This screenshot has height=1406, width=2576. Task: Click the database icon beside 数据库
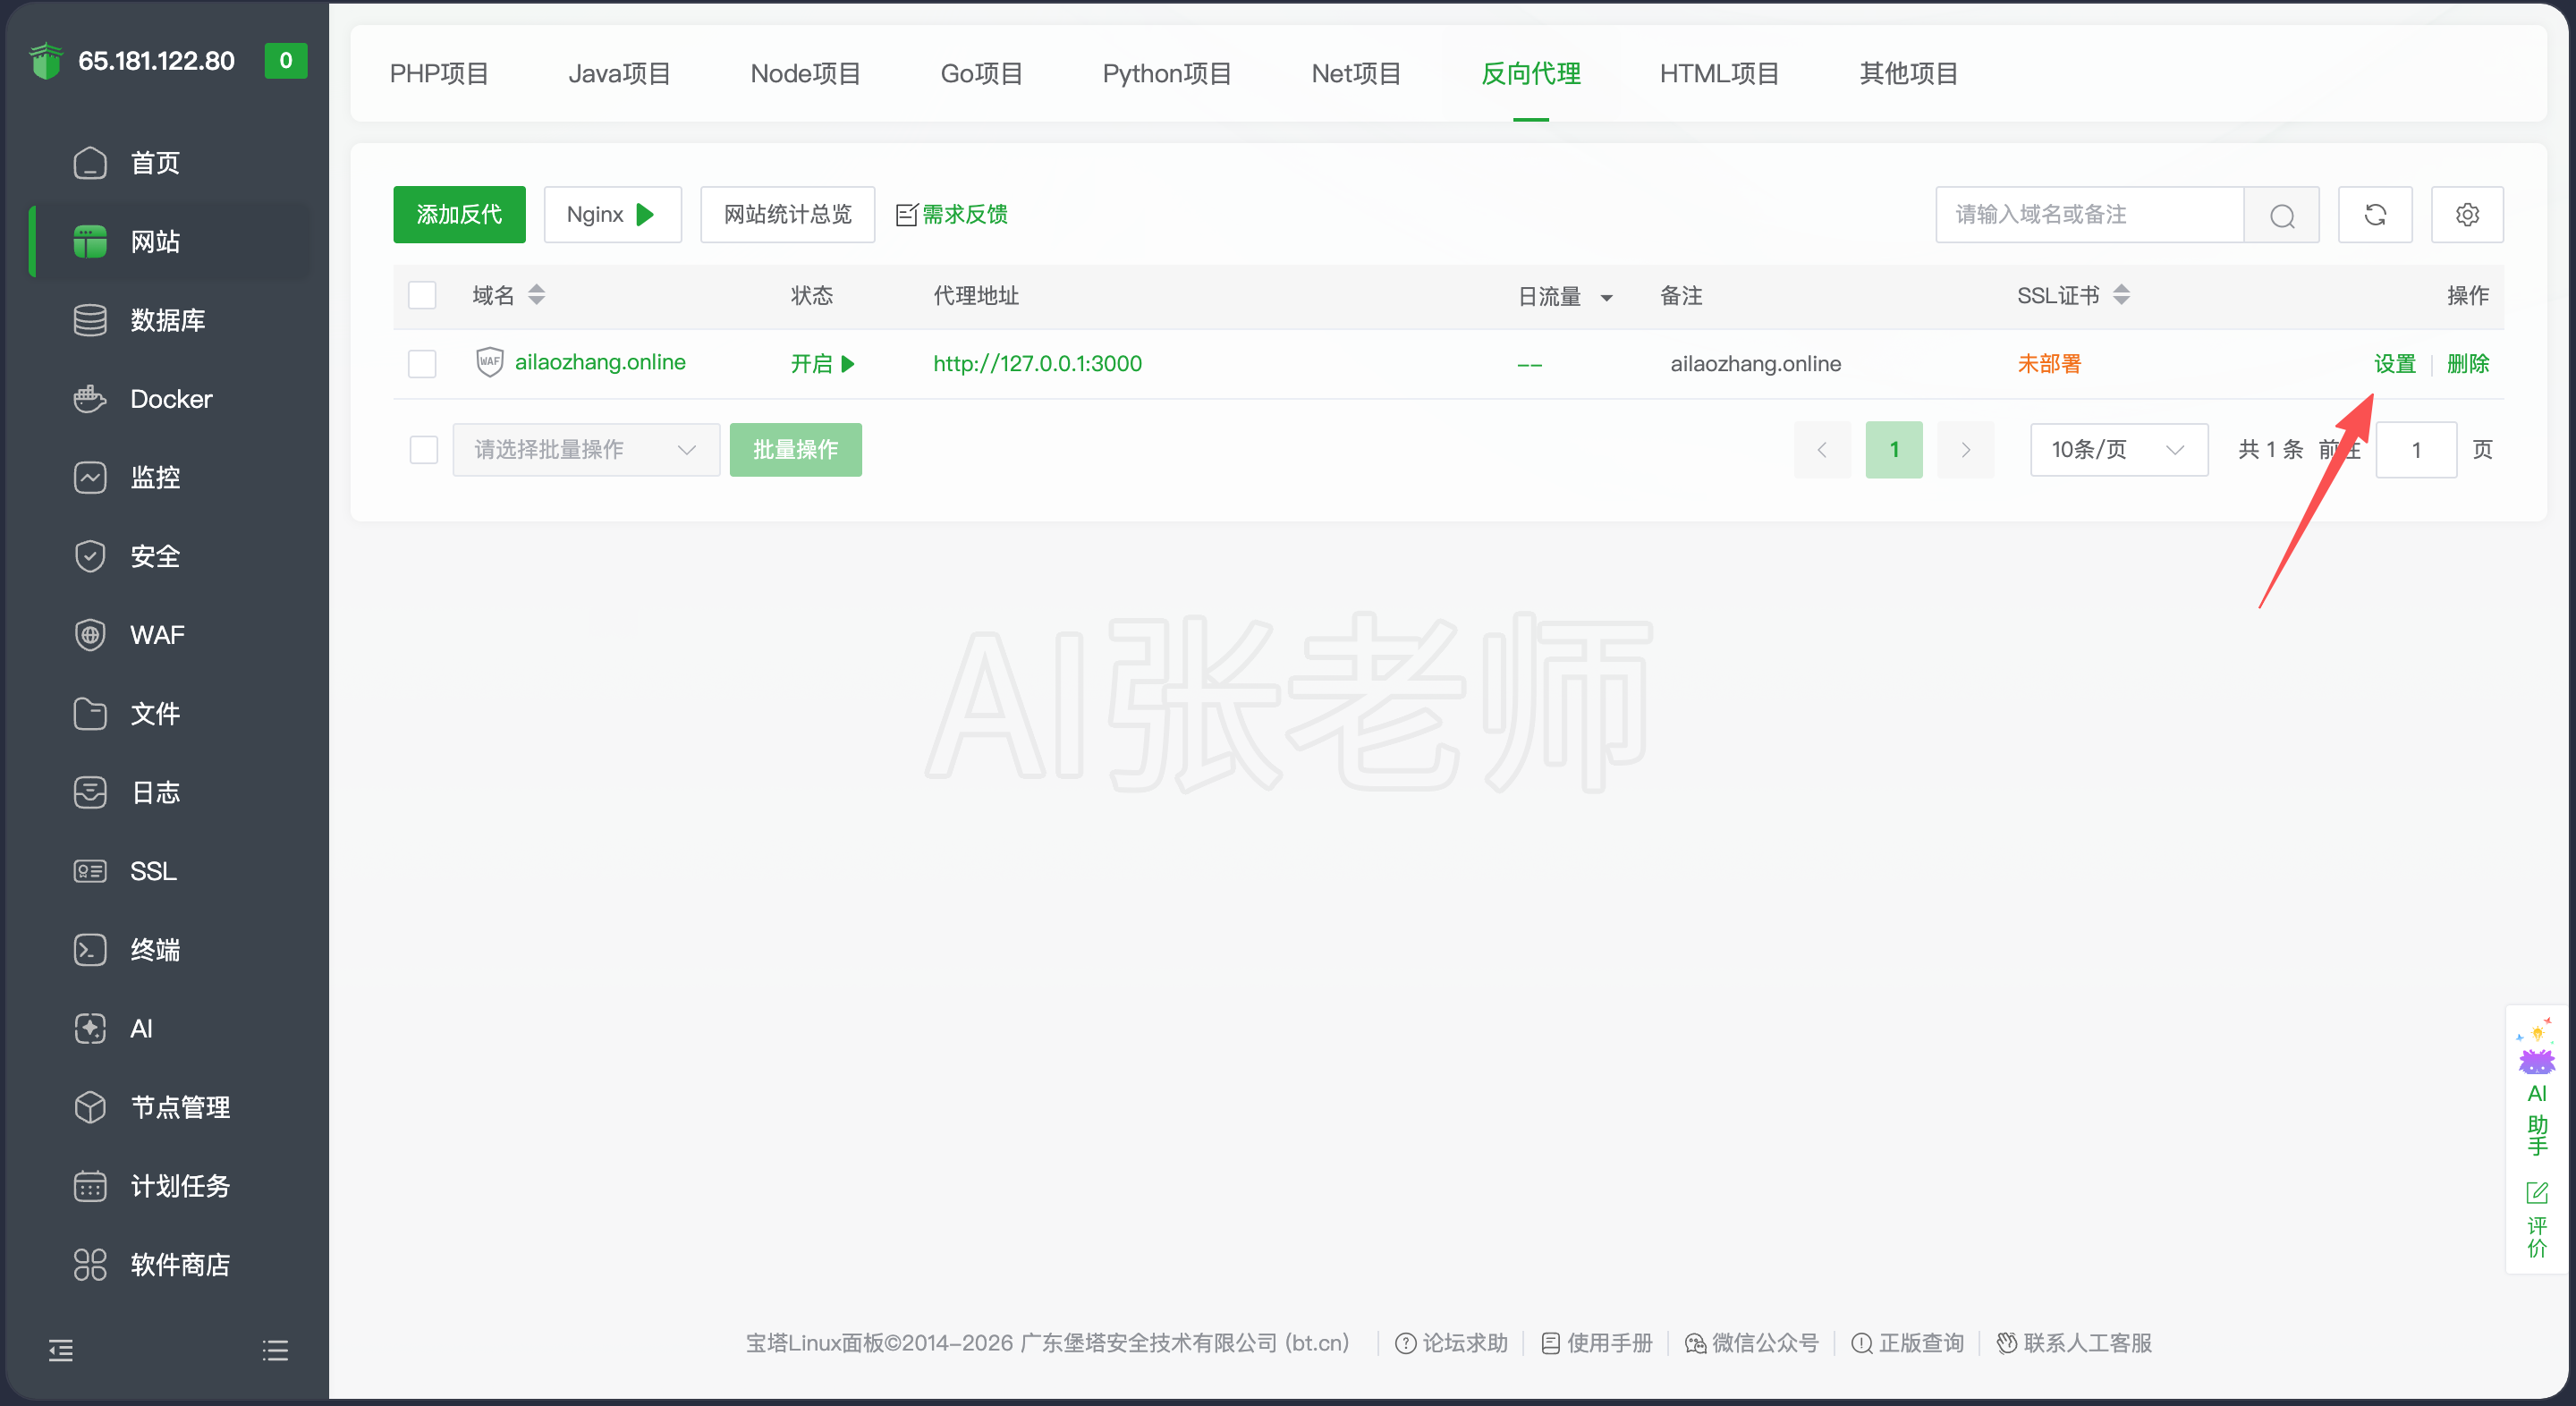[90, 320]
